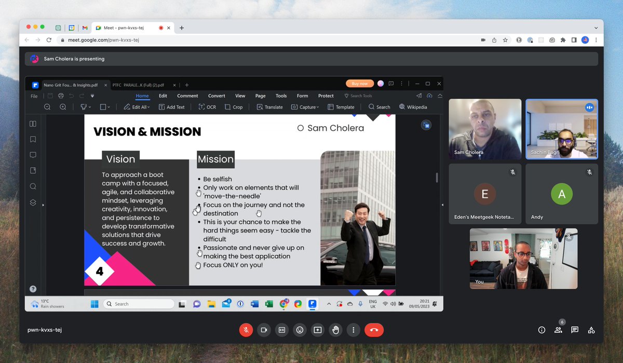Screen dimensions: 623x363
Task: Open the Page ribbon tab
Action: coord(261,96)
